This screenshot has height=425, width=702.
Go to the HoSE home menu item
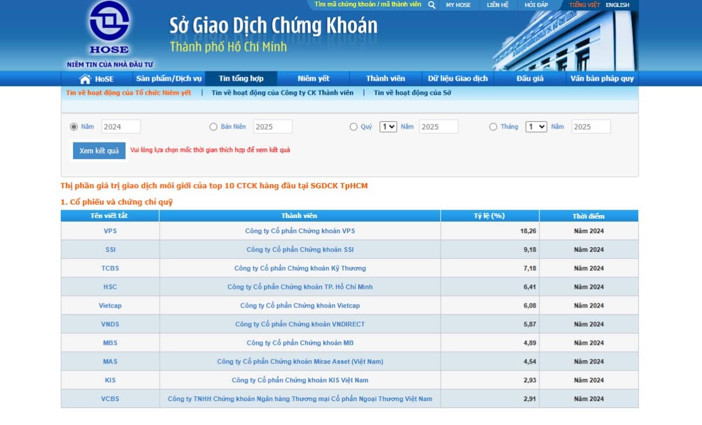97,79
